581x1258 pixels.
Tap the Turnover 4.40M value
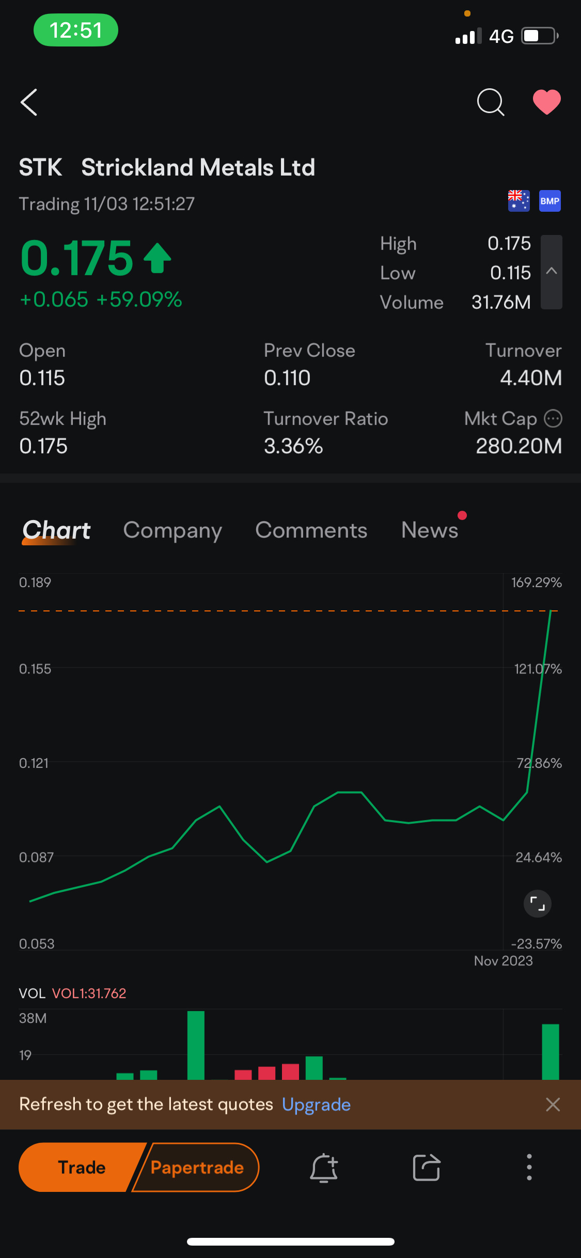pyautogui.click(x=531, y=378)
